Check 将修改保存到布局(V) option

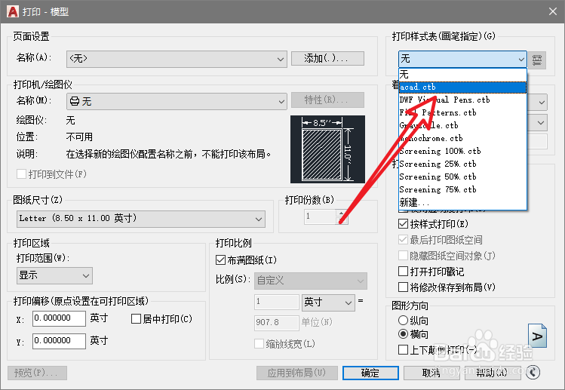[403, 287]
